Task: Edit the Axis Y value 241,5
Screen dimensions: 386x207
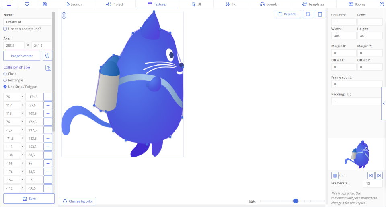Action: 41,46
